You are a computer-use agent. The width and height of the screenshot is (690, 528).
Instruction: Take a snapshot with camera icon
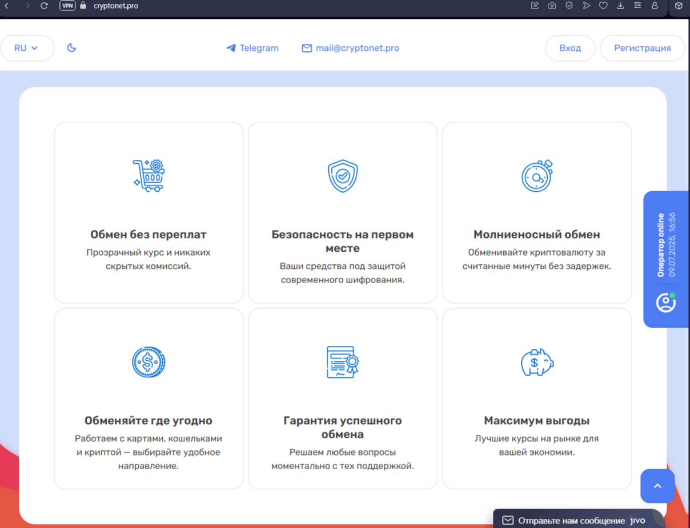[x=552, y=6]
